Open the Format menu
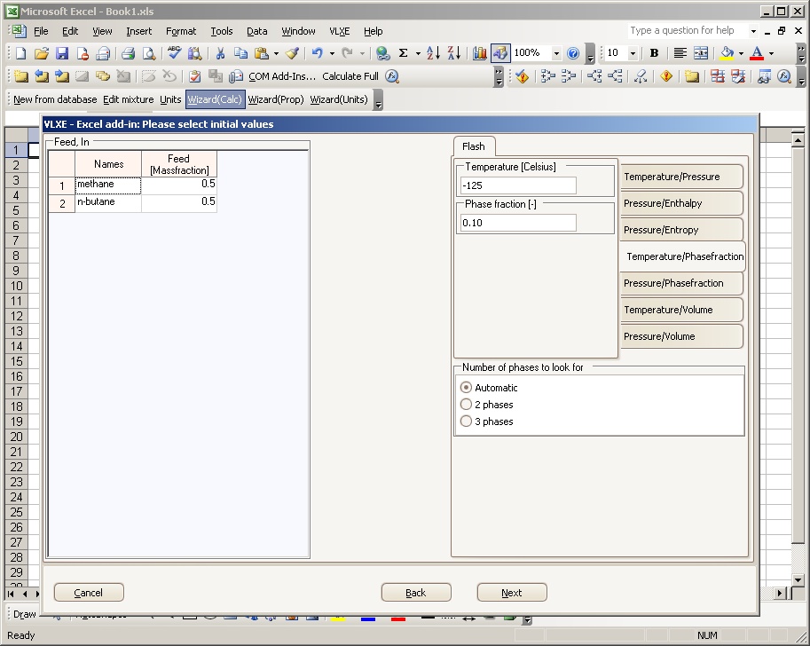 pyautogui.click(x=181, y=32)
